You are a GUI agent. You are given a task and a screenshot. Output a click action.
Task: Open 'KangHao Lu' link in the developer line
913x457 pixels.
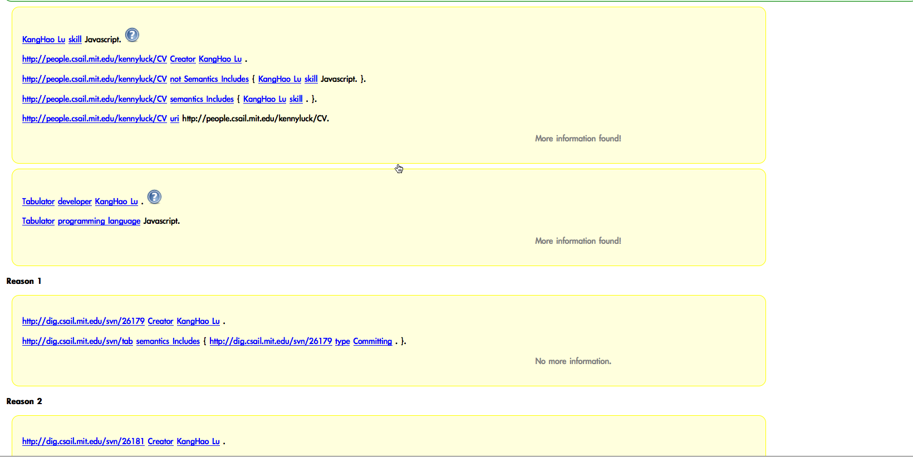116,202
